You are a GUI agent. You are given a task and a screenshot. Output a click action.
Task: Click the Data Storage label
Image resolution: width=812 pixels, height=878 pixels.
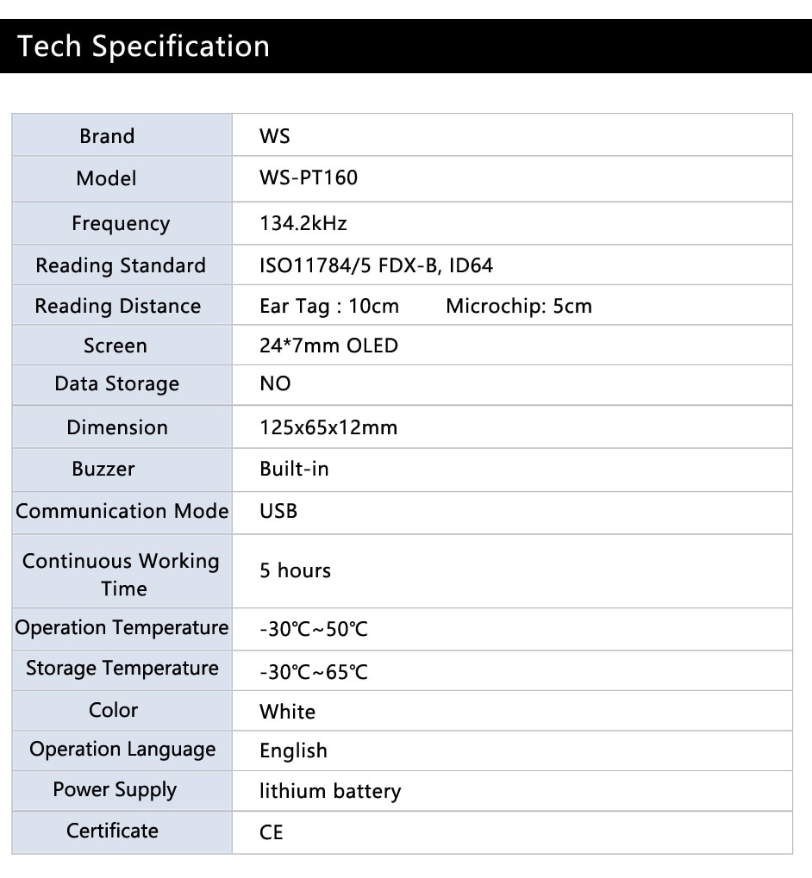tap(117, 384)
